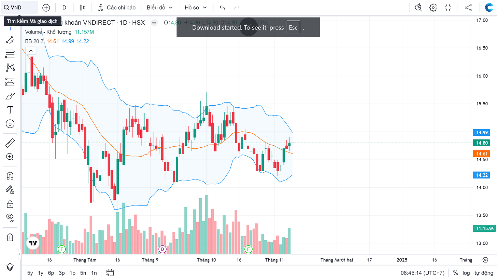Add a symbol with the plus icon
This screenshot has width=497, height=280.
click(46, 8)
